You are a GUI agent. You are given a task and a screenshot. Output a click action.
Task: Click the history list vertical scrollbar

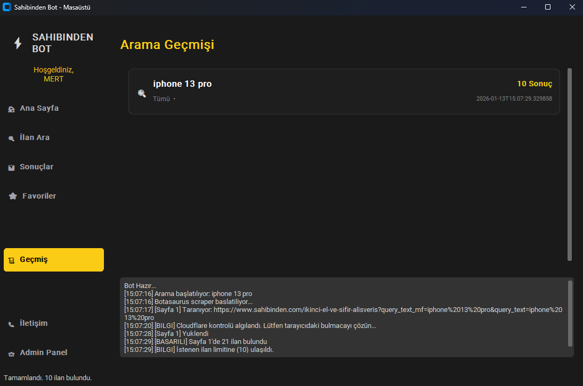569,165
